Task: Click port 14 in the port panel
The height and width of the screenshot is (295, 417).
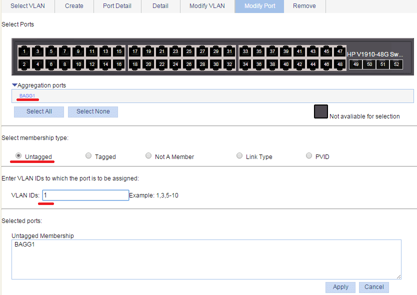Action: [105, 64]
